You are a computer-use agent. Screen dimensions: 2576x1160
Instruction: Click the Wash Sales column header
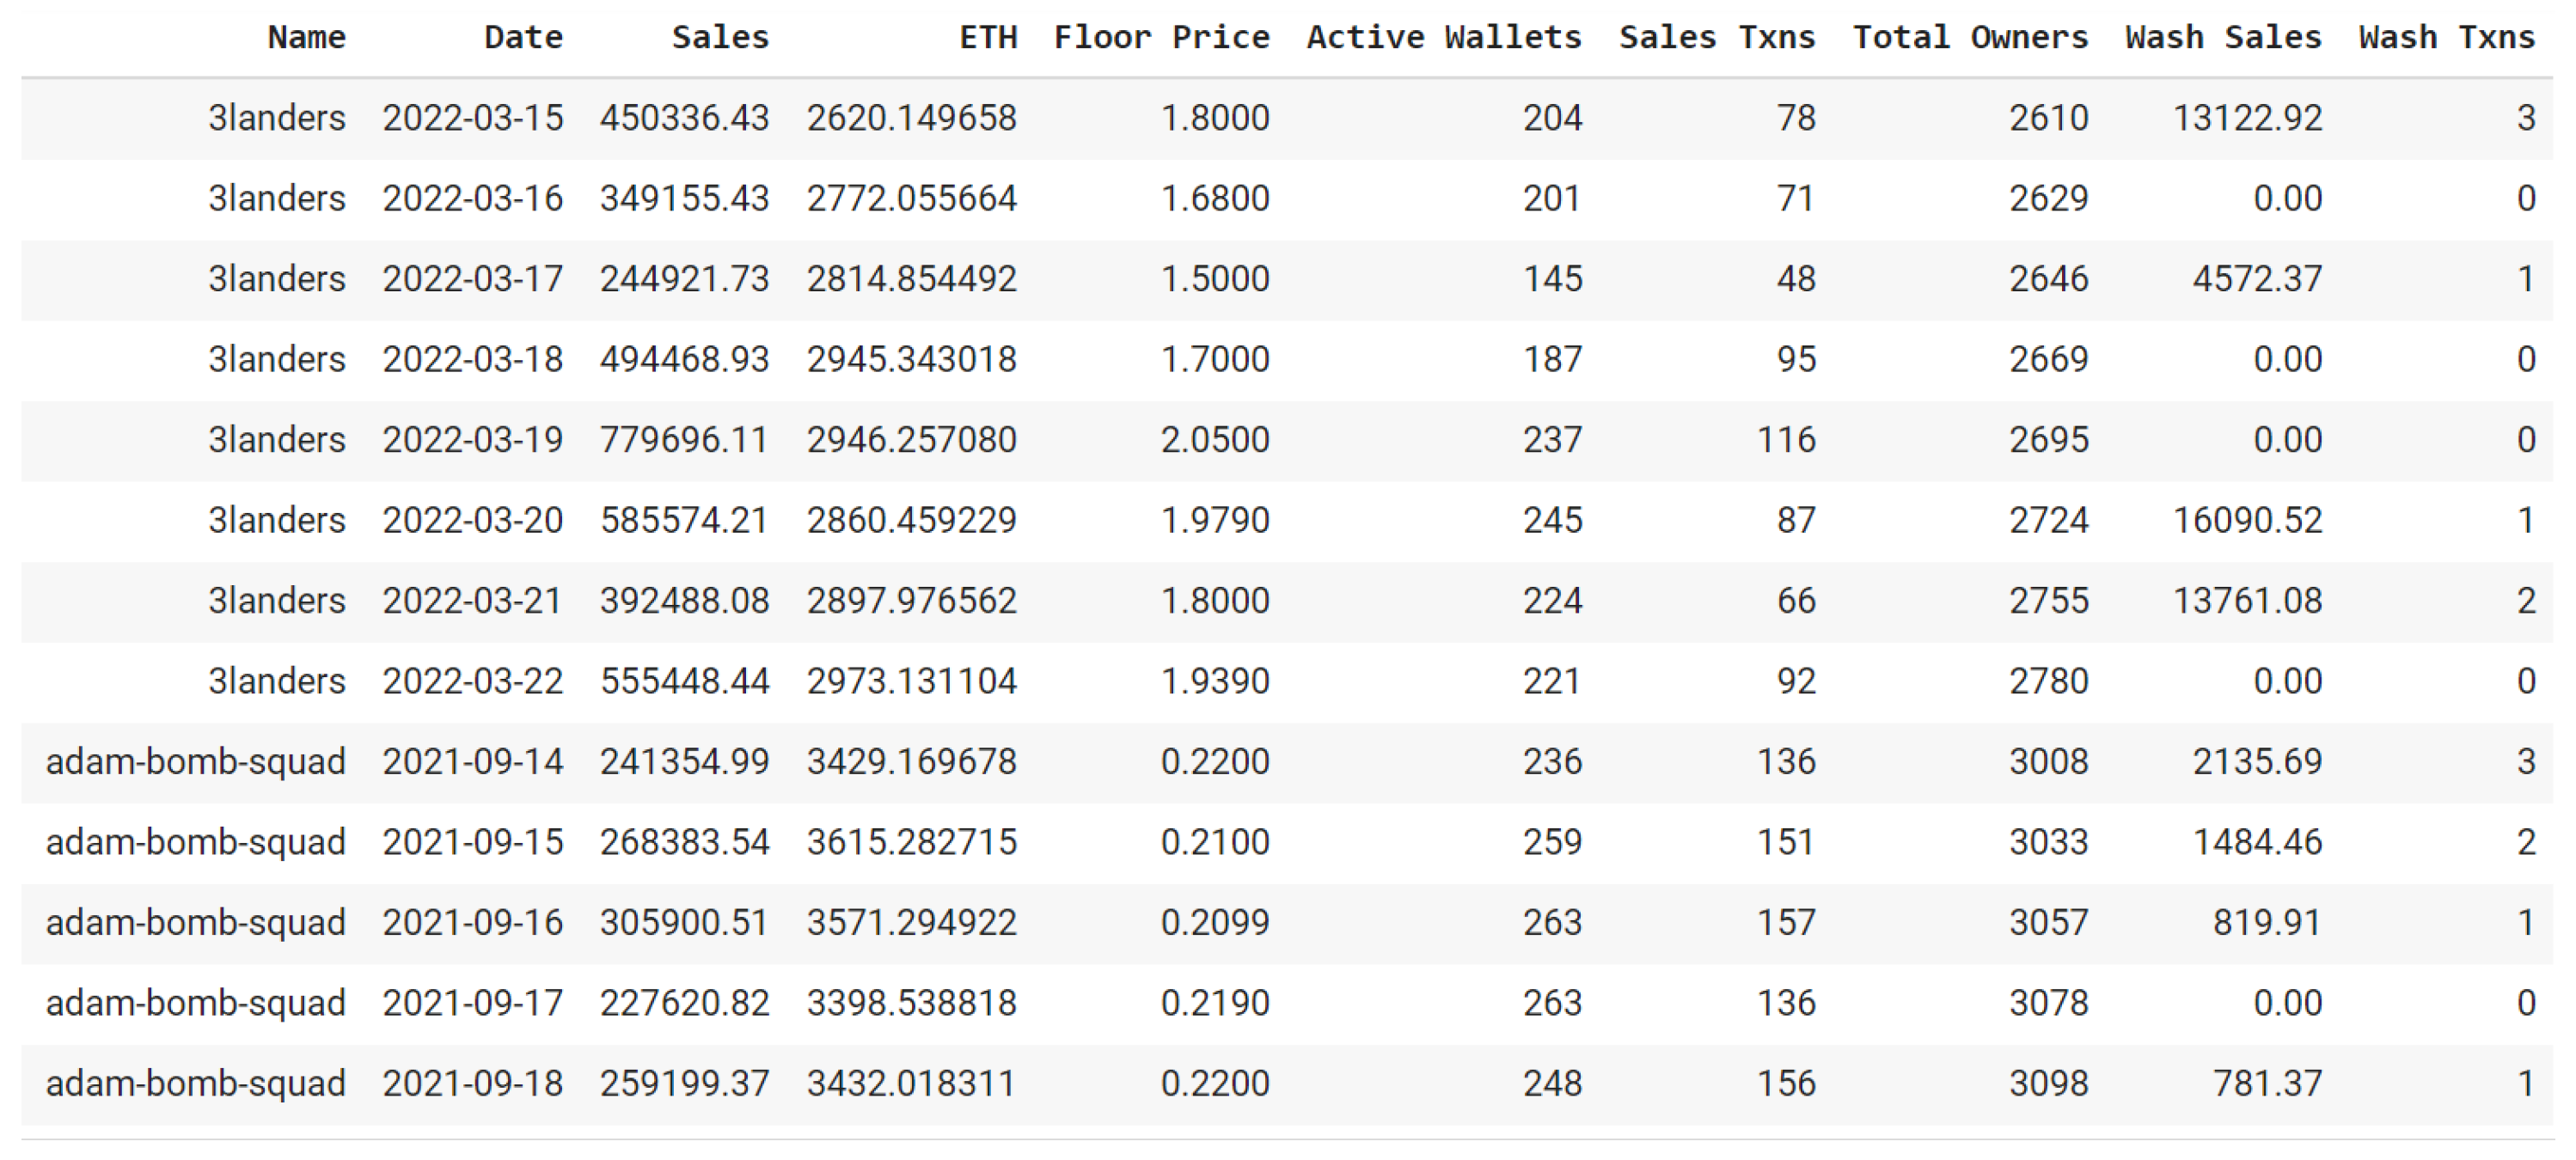coord(2222,38)
